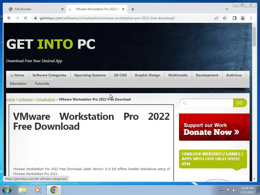Open Tutorials menu

(42, 84)
